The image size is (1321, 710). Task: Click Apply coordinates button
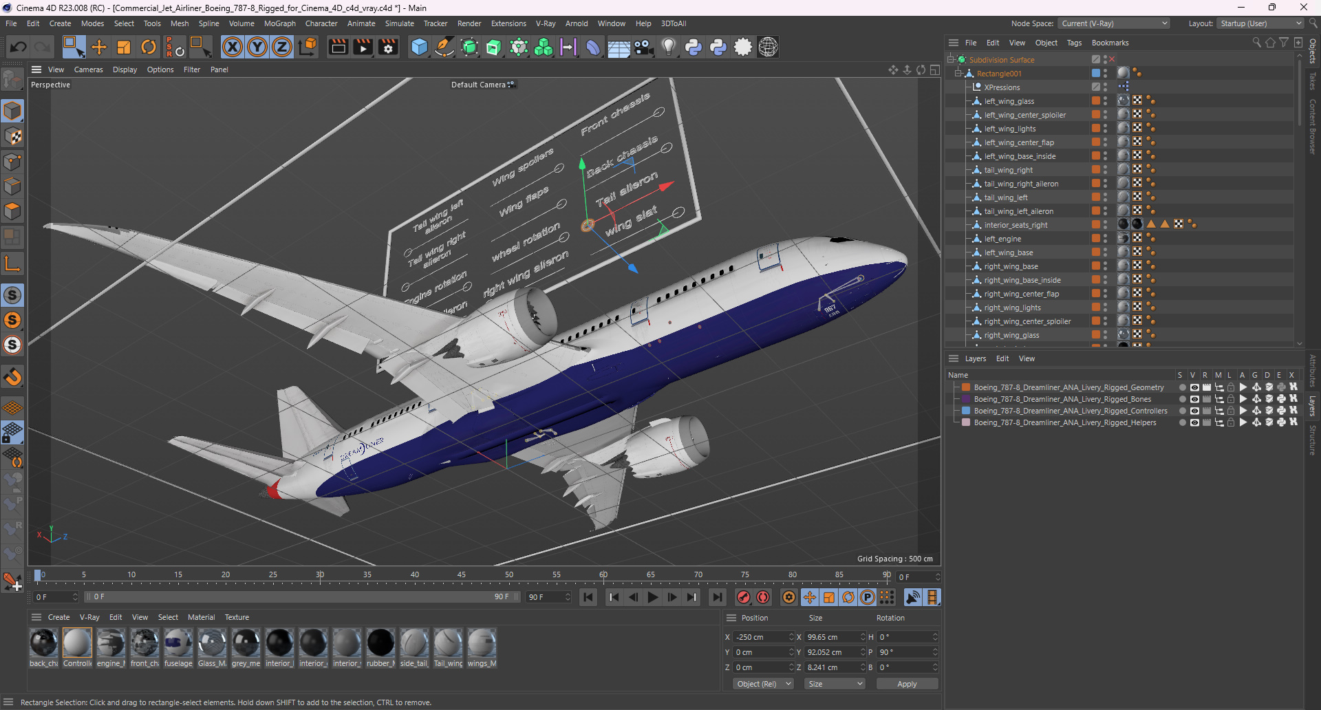click(x=907, y=684)
